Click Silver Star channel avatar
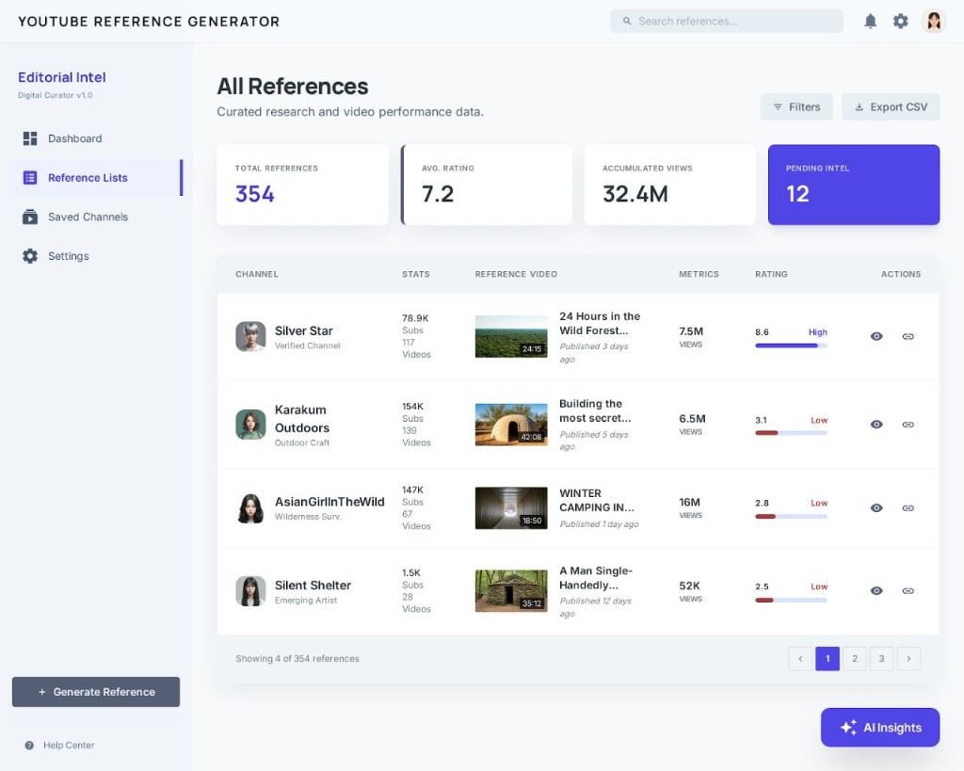964x771 pixels. tap(250, 336)
